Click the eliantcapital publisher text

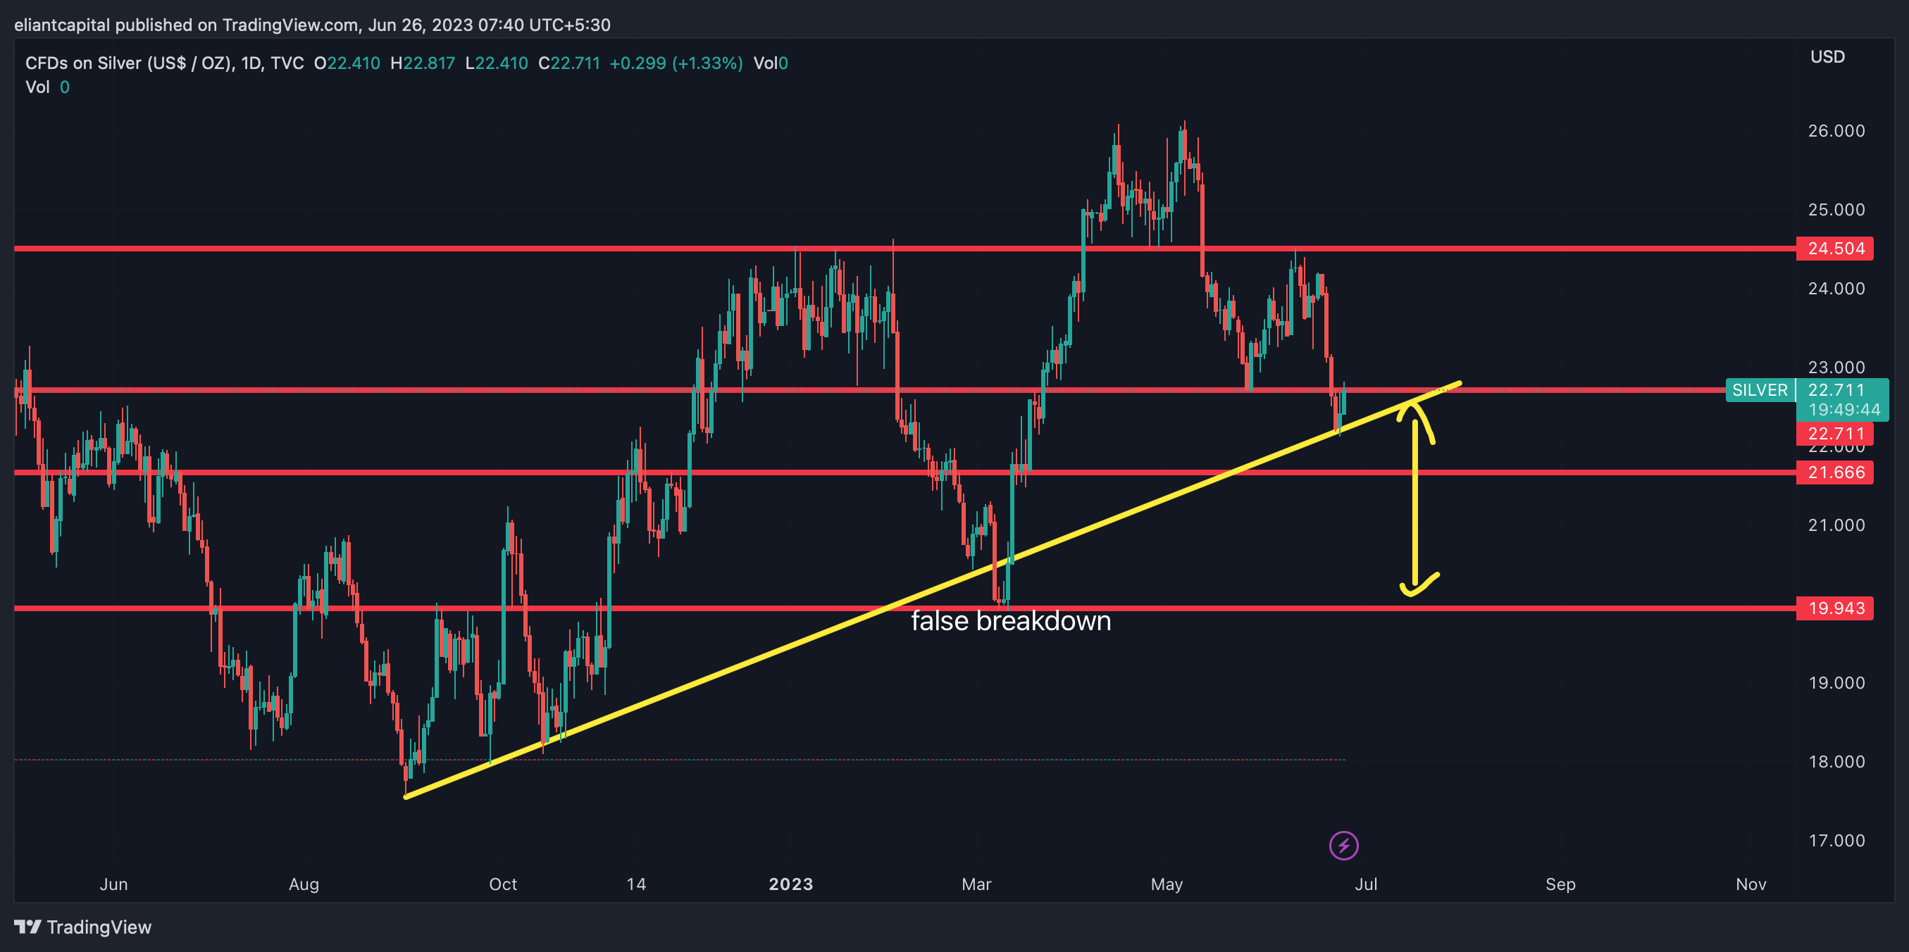coord(62,25)
